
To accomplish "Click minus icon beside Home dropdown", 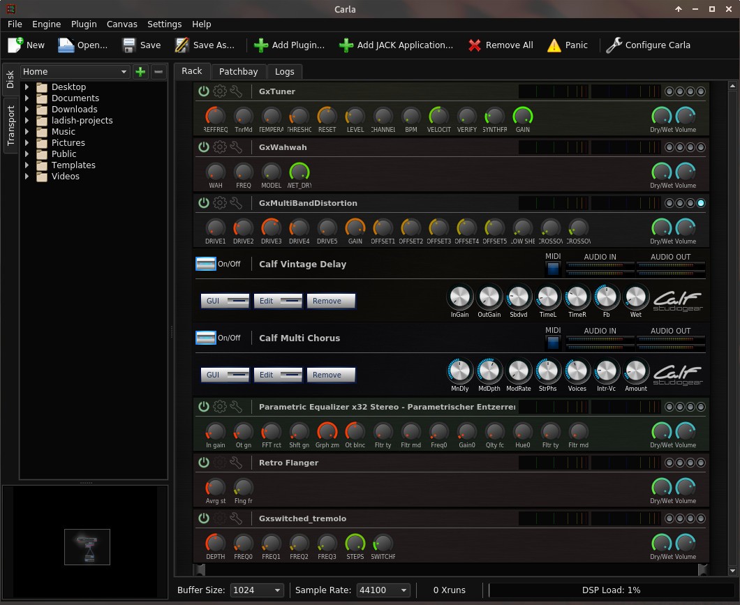I will coord(158,72).
